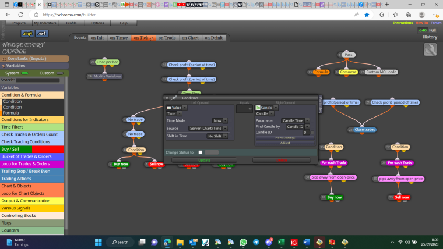
Task: Open the Parameter Candle Time dropdown
Action: [x=295, y=120]
